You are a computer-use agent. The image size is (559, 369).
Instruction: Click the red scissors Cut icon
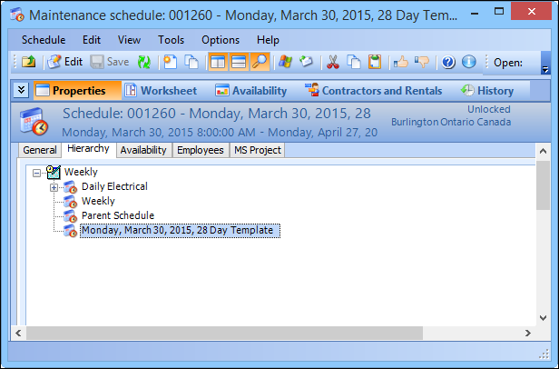tap(333, 62)
